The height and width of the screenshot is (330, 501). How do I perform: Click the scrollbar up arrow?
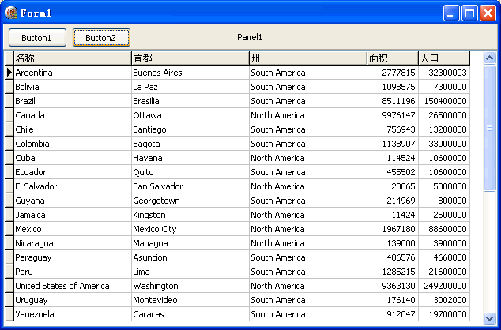click(489, 58)
